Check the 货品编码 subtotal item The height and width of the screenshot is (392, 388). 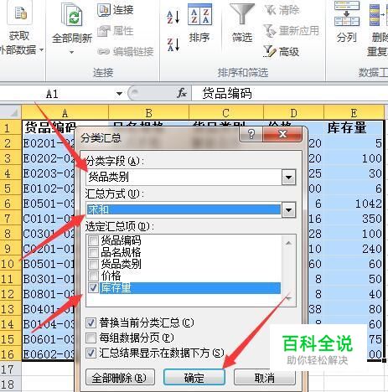(93, 240)
